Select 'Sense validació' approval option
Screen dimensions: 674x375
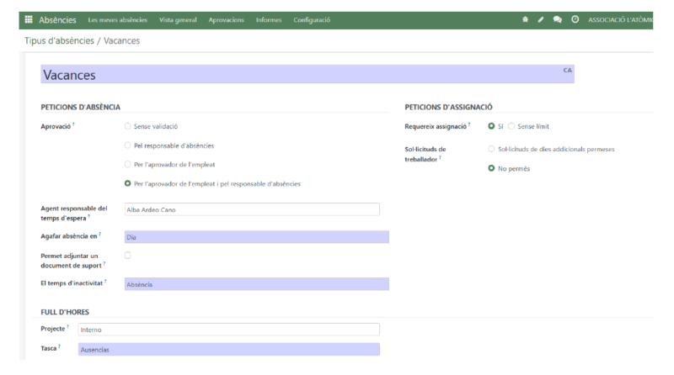tap(127, 127)
